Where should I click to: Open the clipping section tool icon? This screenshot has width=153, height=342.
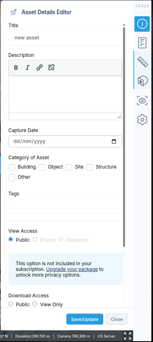(x=142, y=81)
